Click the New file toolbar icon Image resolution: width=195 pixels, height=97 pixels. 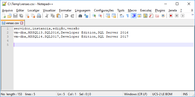[x=4, y=16]
